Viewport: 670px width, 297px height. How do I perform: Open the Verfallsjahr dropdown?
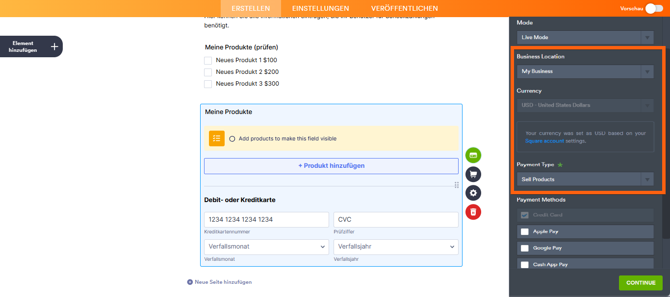coord(396,247)
